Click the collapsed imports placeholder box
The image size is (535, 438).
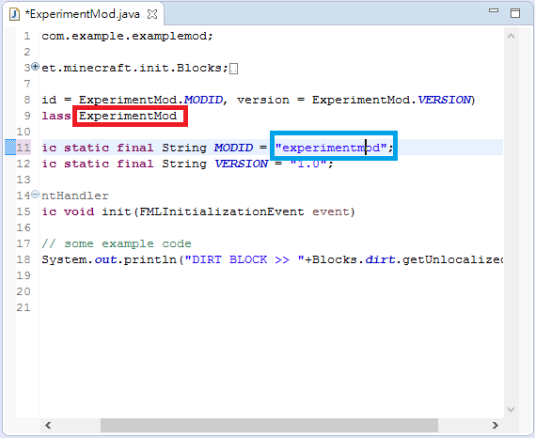coord(234,69)
